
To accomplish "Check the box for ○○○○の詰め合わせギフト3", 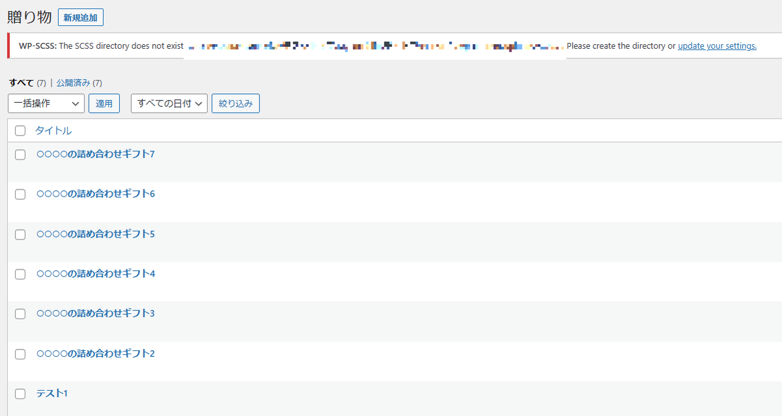I will (20, 314).
